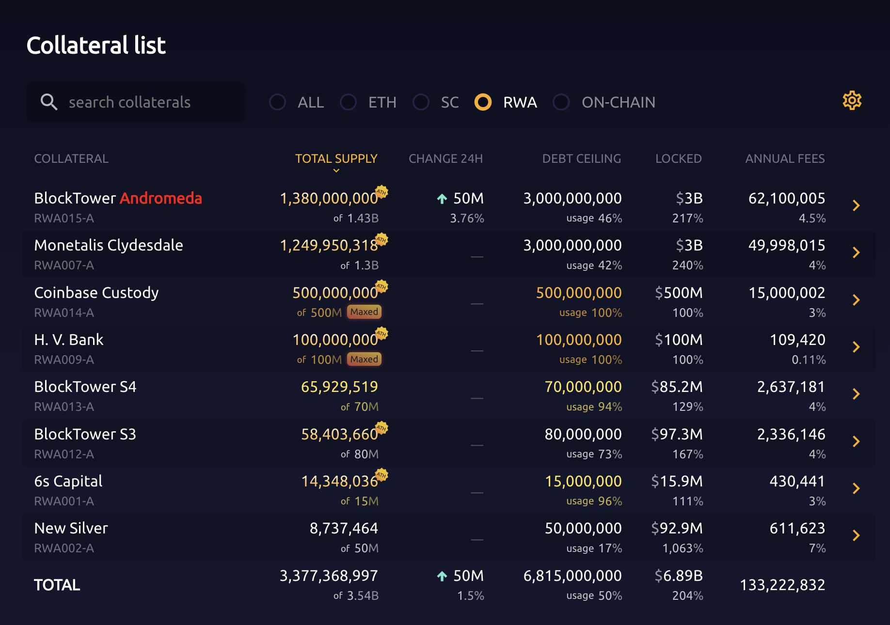The image size is (890, 625).
Task: Open the gear settings icon
Action: 852,101
